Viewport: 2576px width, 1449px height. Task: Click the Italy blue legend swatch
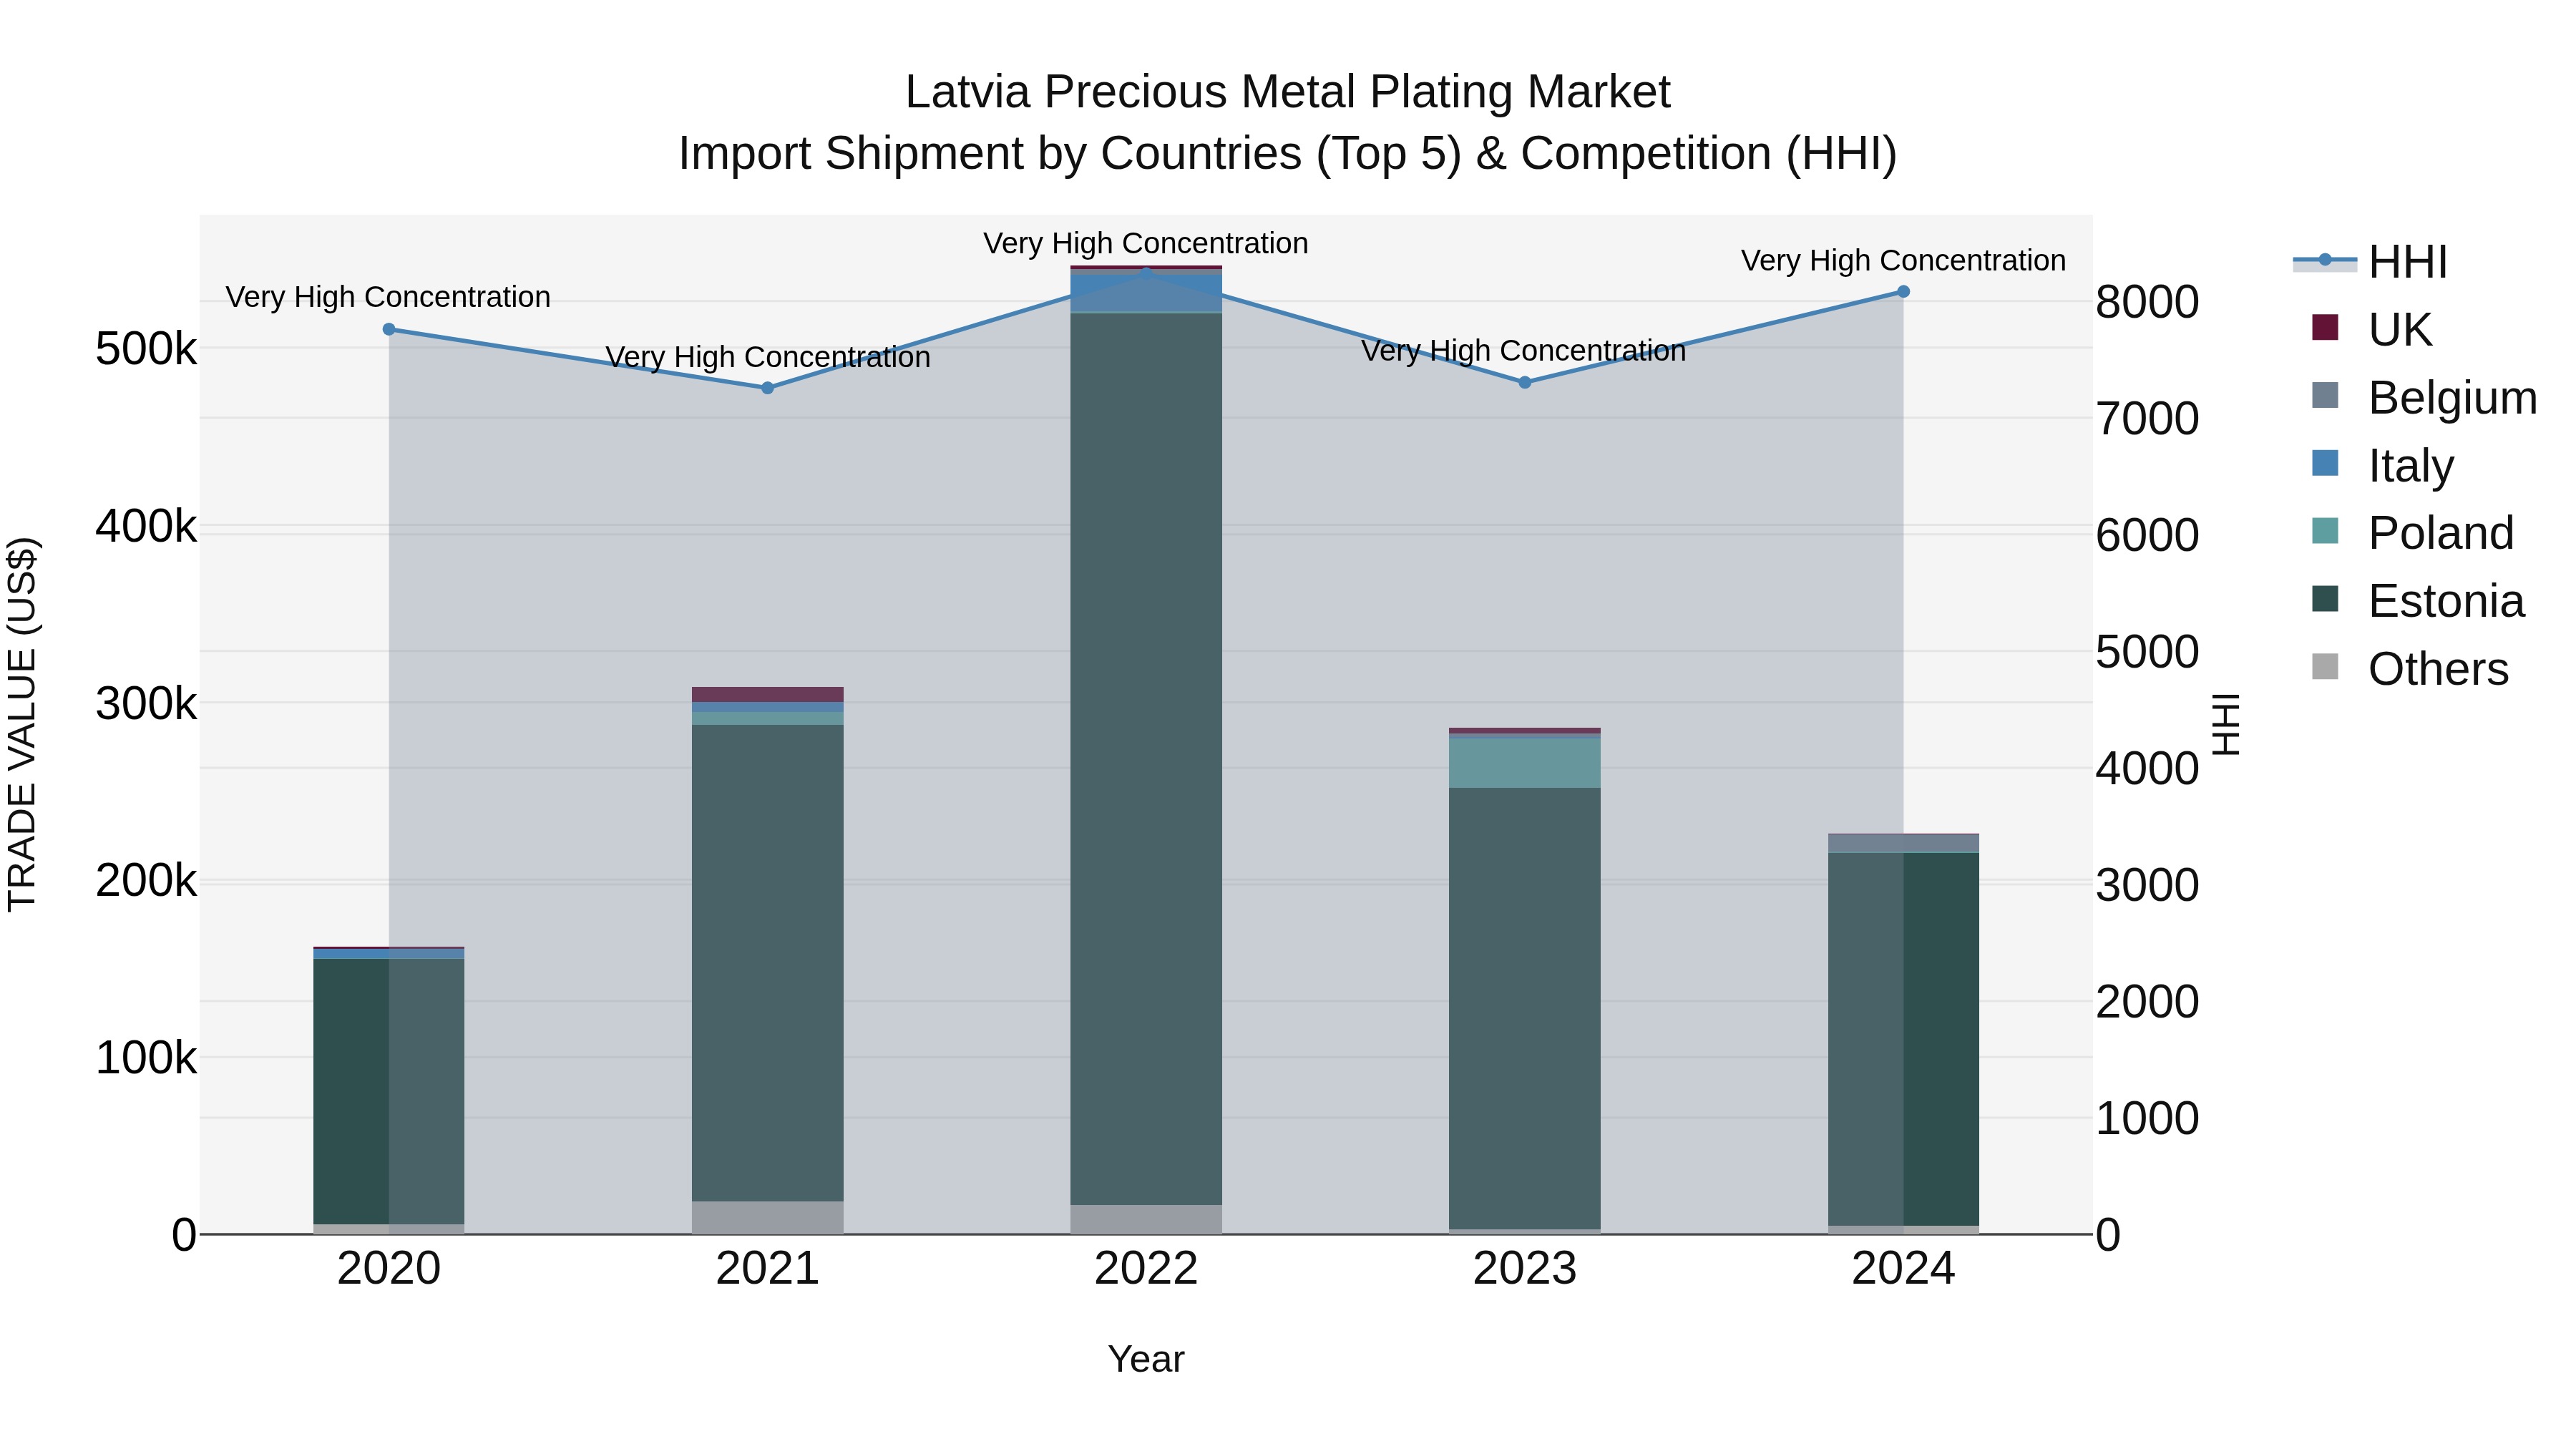(x=2325, y=463)
